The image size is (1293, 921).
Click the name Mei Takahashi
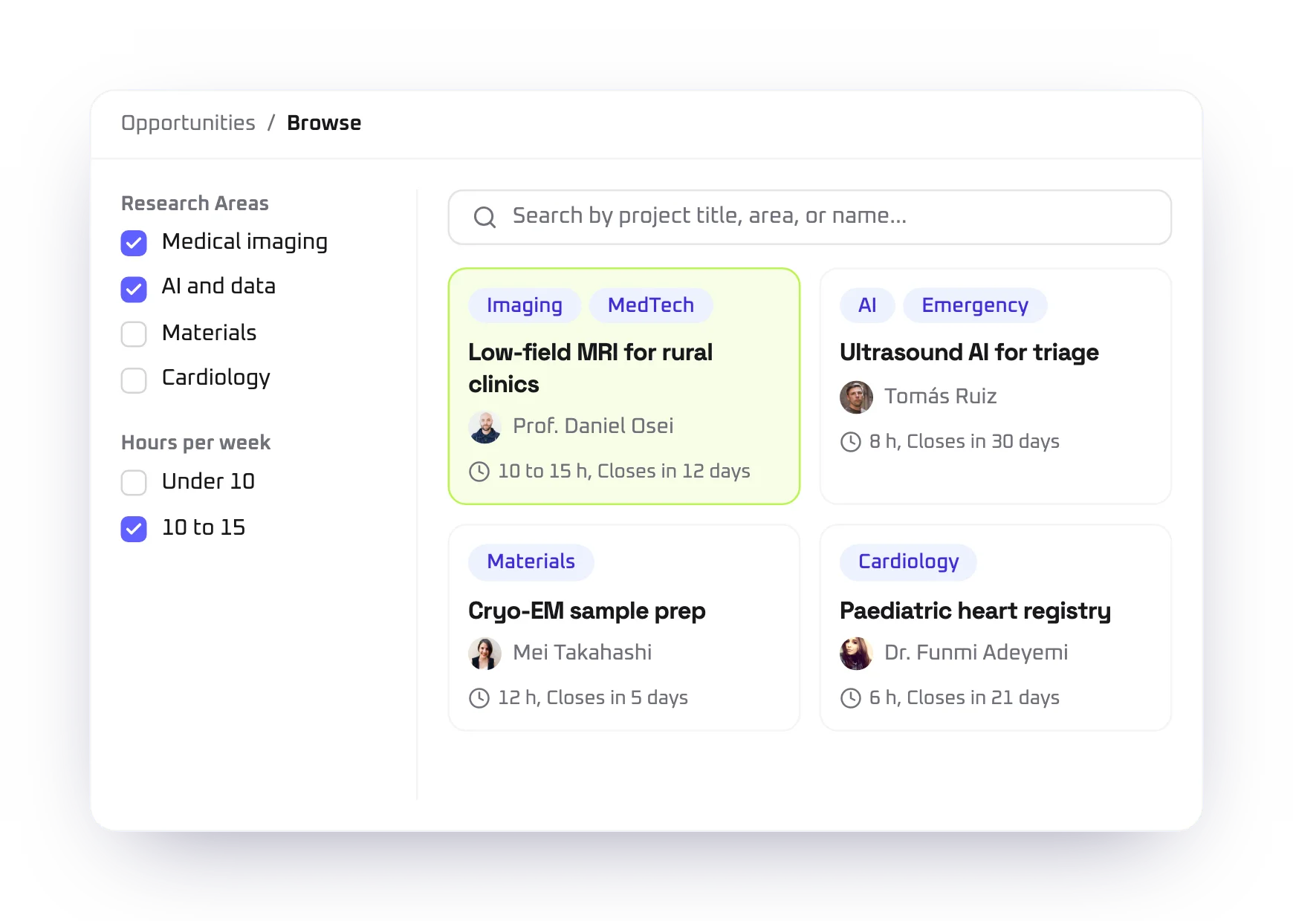(x=582, y=653)
